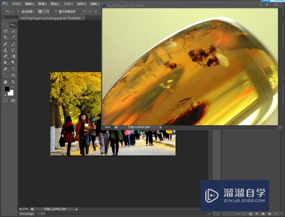Screen dimensions: 285x217
Task: Select the Spot Healing Brush tool
Action: tap(5, 44)
